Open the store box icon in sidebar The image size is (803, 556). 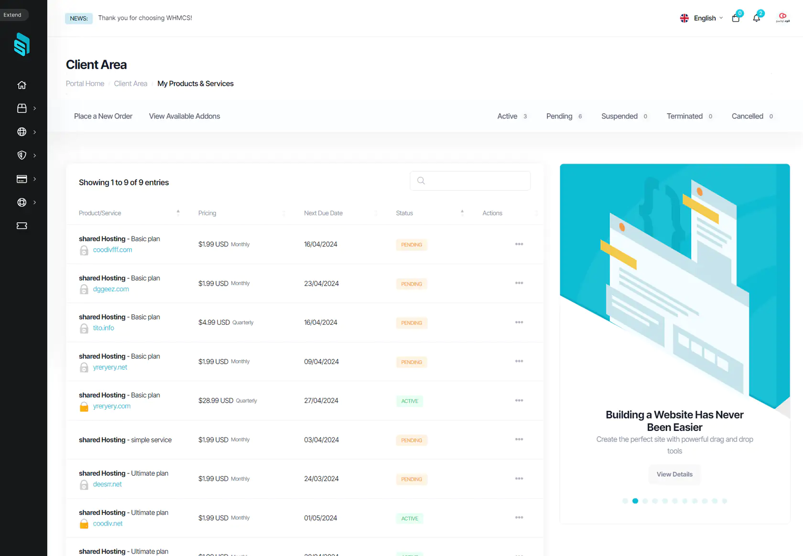click(22, 108)
